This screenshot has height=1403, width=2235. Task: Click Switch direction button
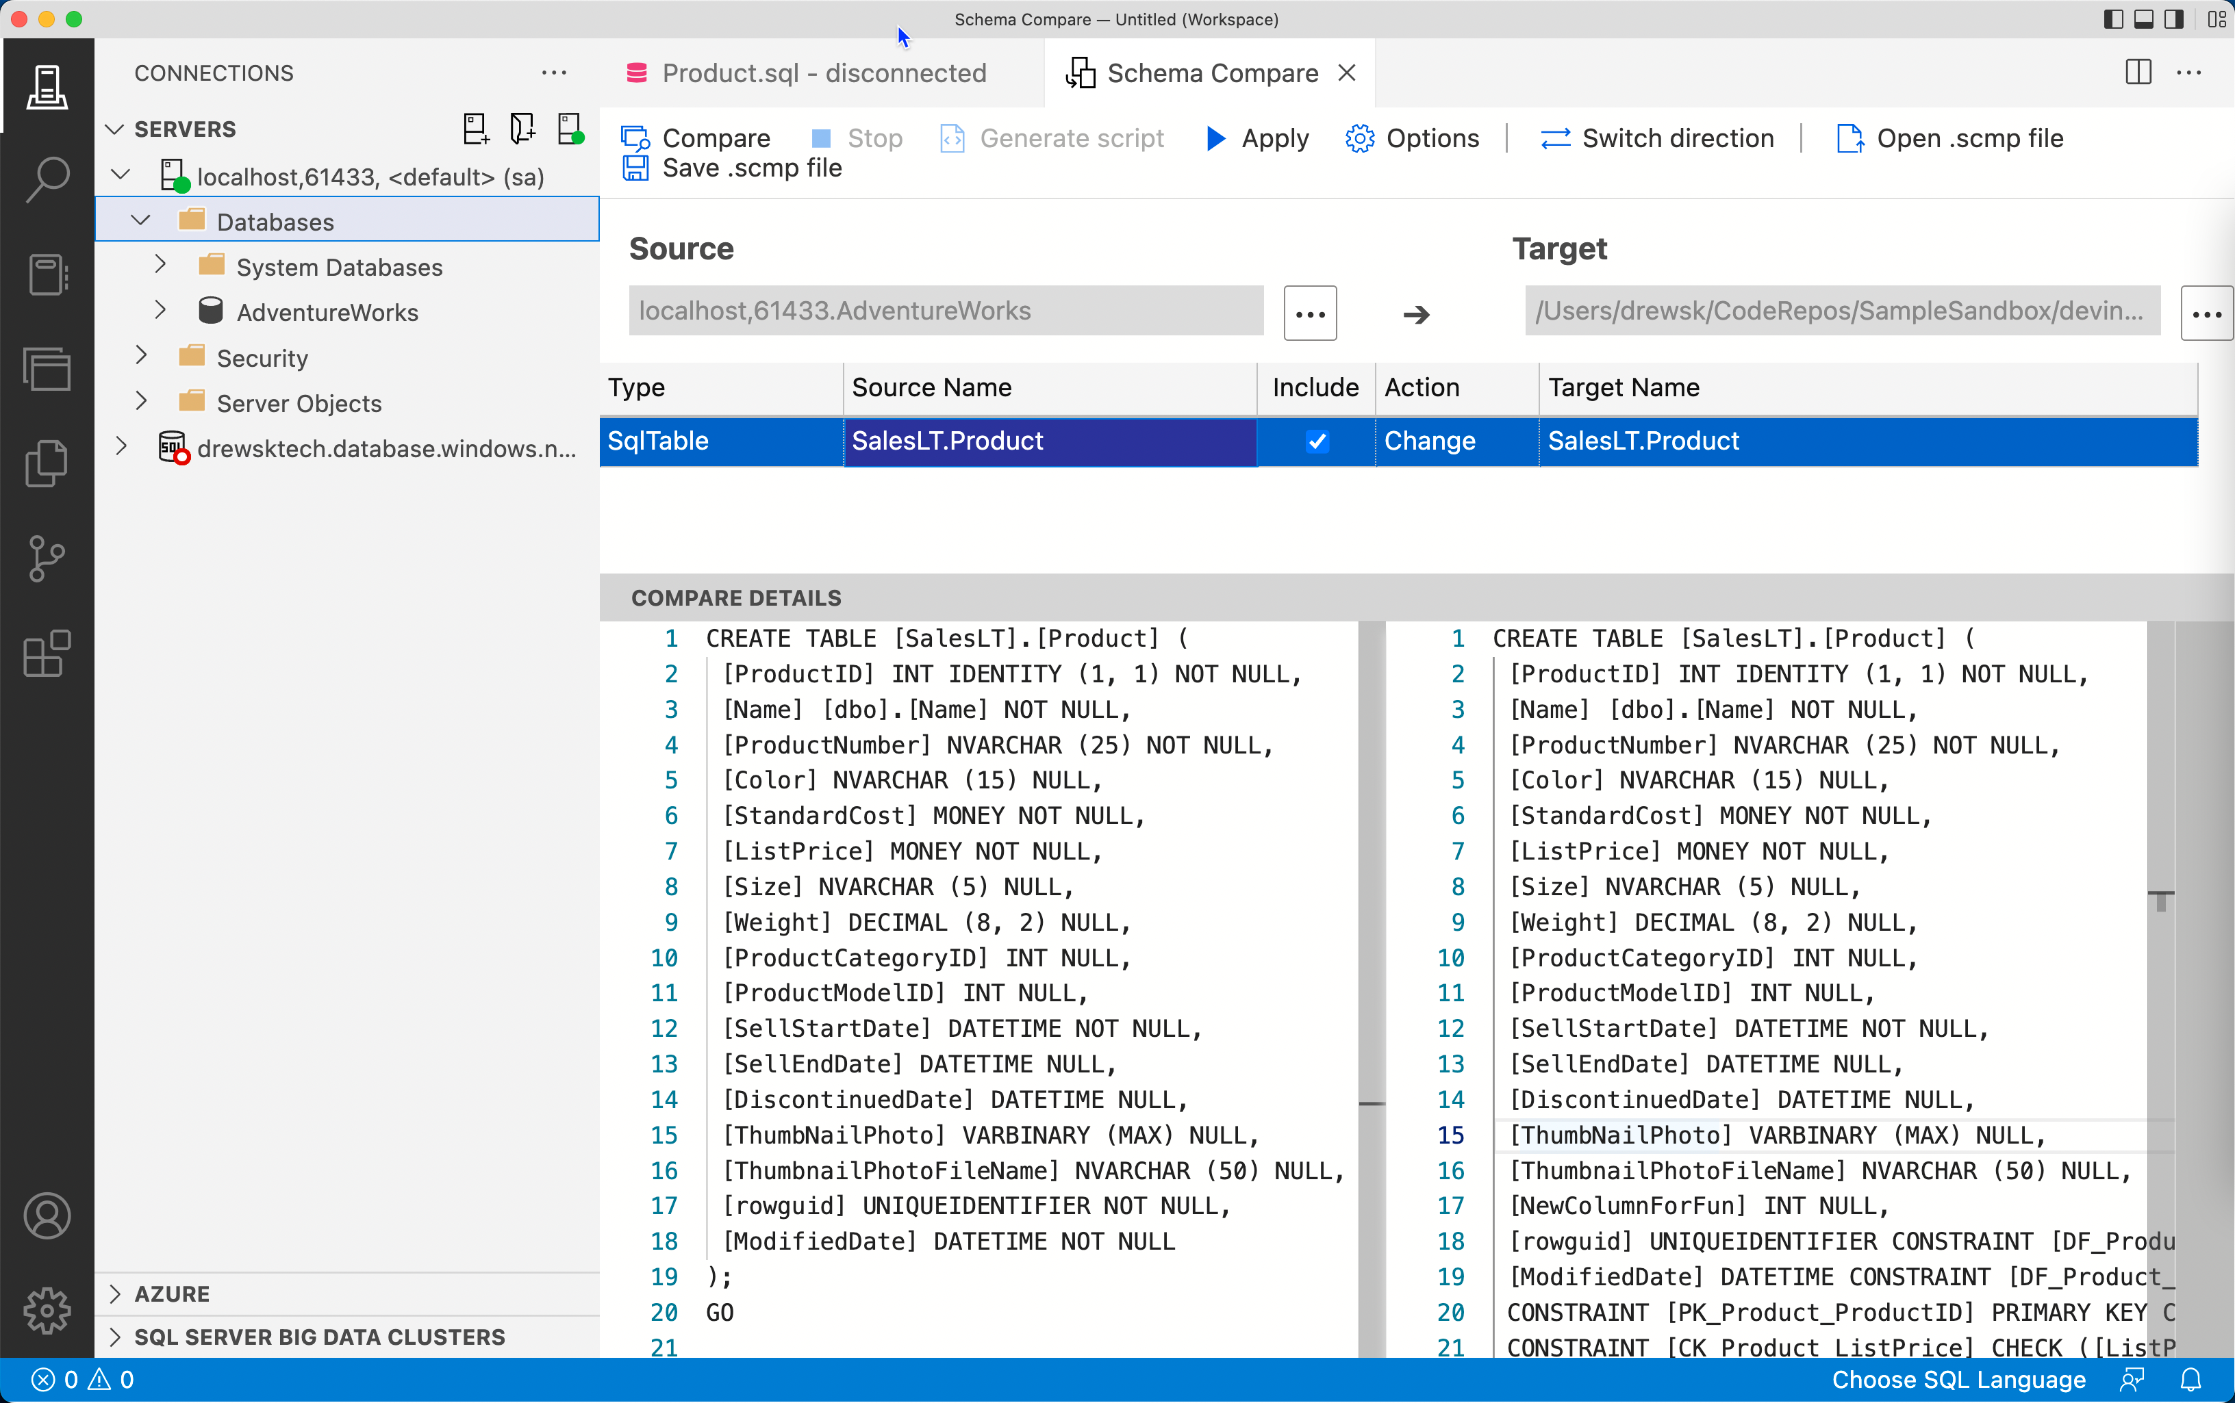tap(1657, 138)
